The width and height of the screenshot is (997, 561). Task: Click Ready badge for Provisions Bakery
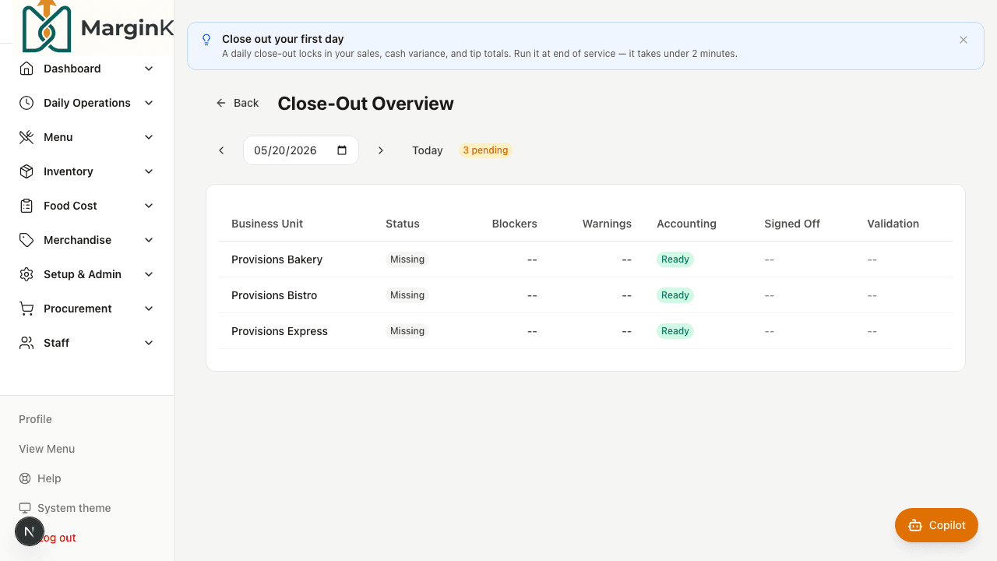pos(675,259)
